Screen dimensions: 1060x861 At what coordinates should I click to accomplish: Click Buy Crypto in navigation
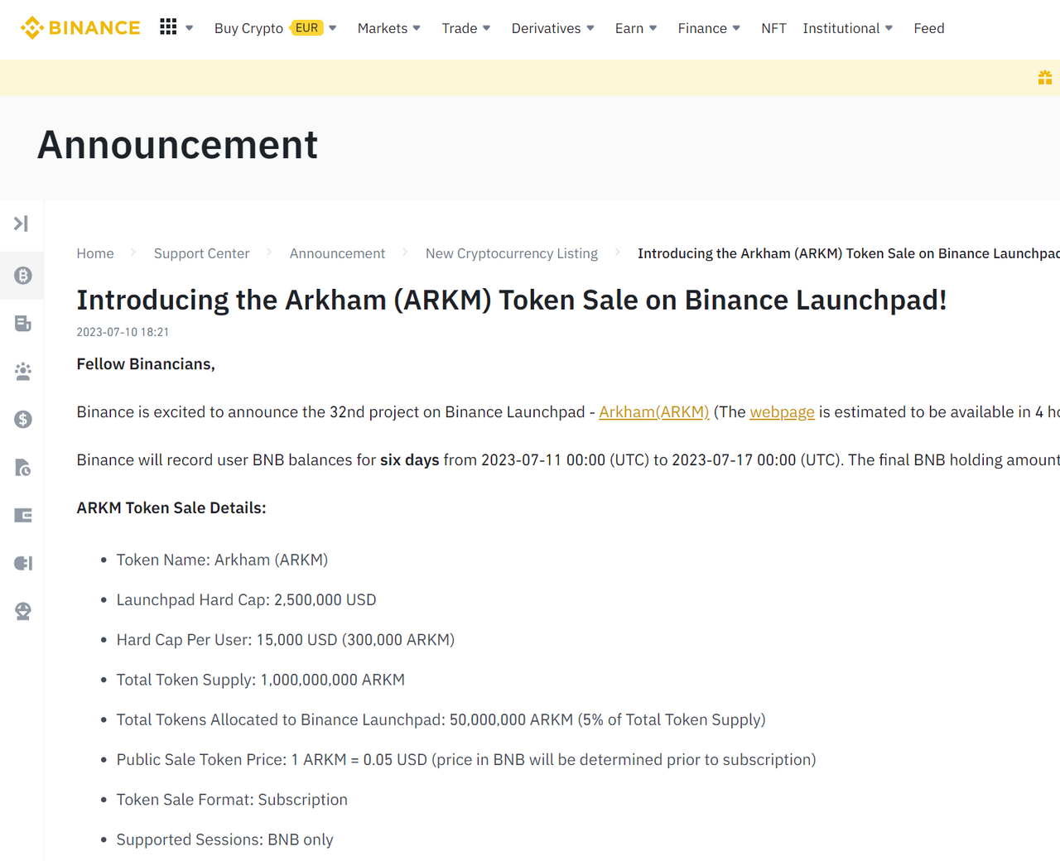[x=248, y=28]
